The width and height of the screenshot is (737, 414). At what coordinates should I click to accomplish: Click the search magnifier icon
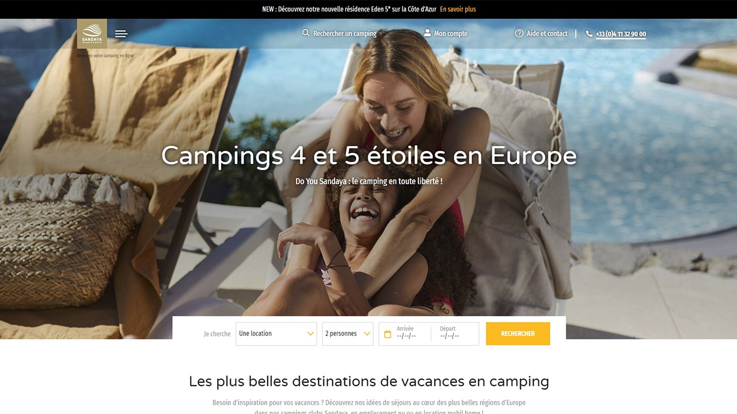[x=306, y=33]
